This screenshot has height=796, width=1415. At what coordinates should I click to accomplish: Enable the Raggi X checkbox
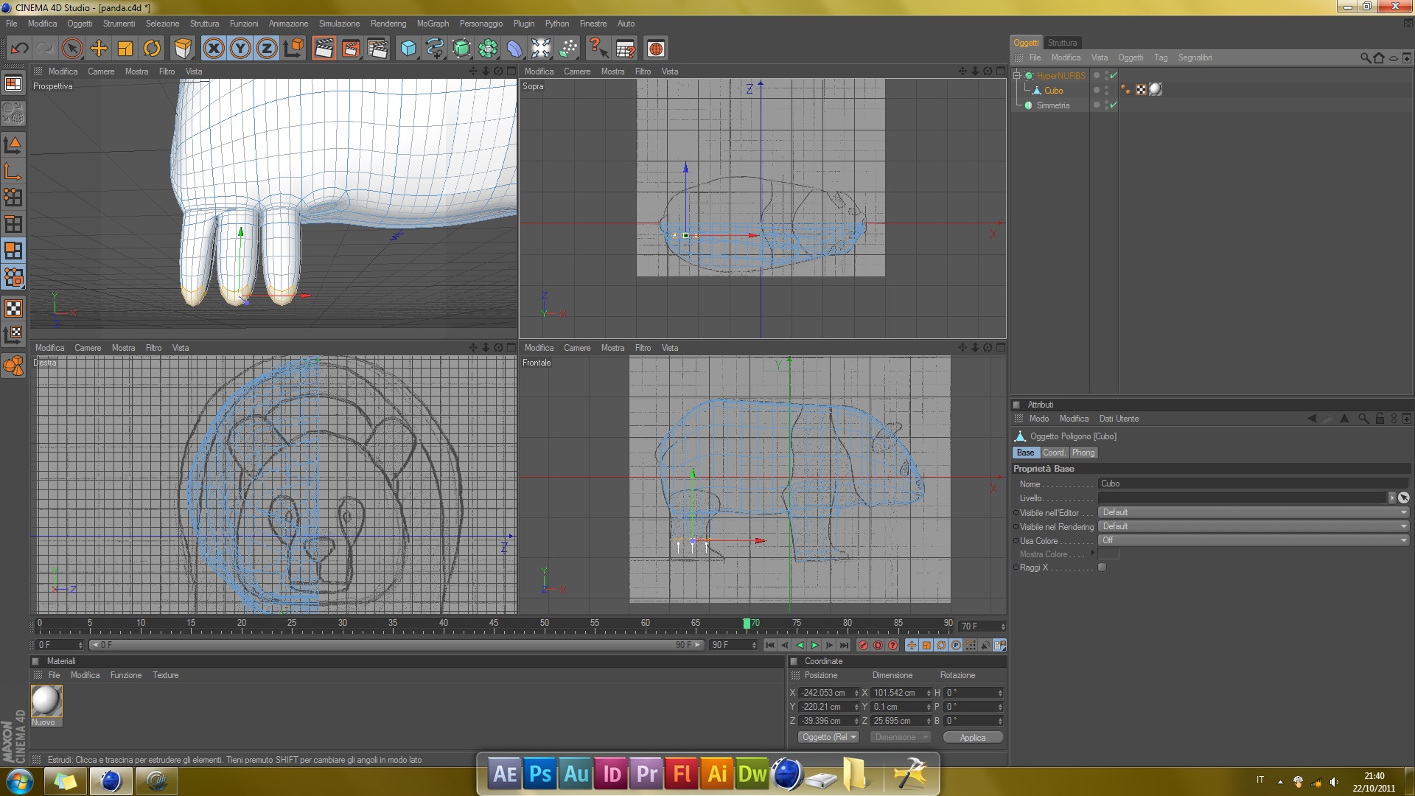[x=1102, y=568]
